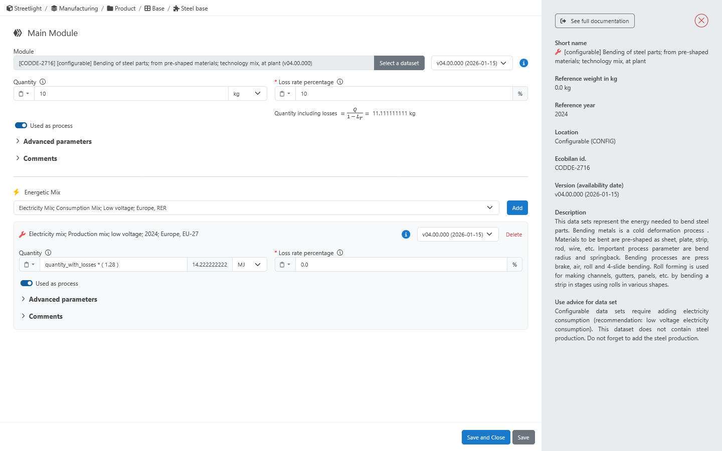Image resolution: width=722 pixels, height=451 pixels.
Task: Expand main module Comments section
Action: point(36,159)
